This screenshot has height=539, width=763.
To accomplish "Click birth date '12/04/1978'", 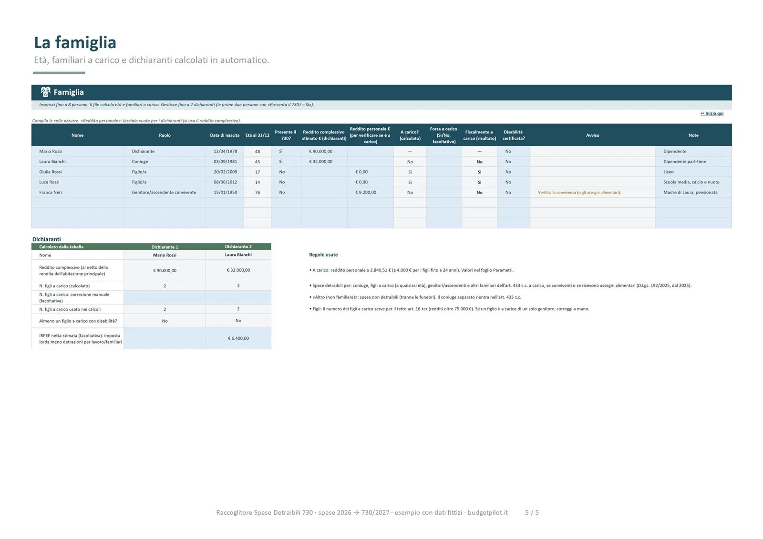I will tap(225, 151).
